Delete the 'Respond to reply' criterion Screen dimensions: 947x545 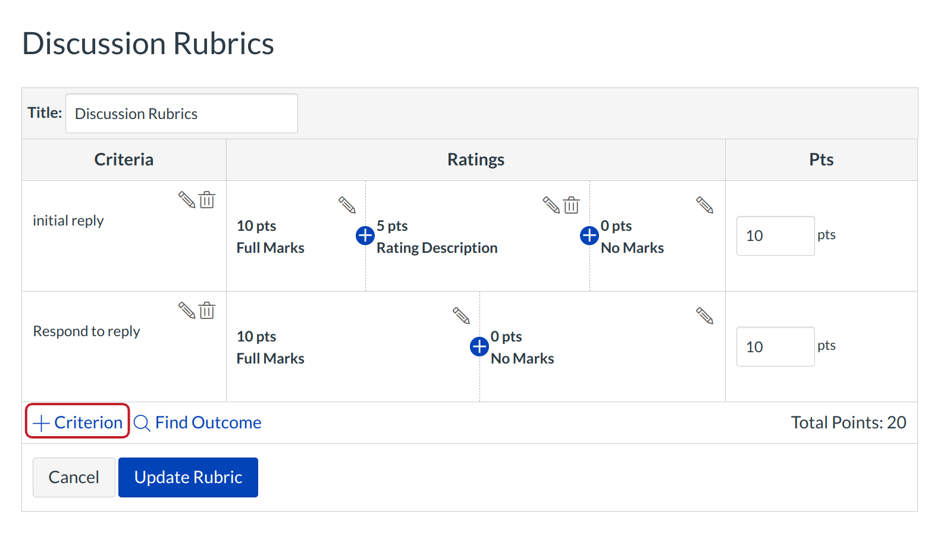(x=207, y=311)
